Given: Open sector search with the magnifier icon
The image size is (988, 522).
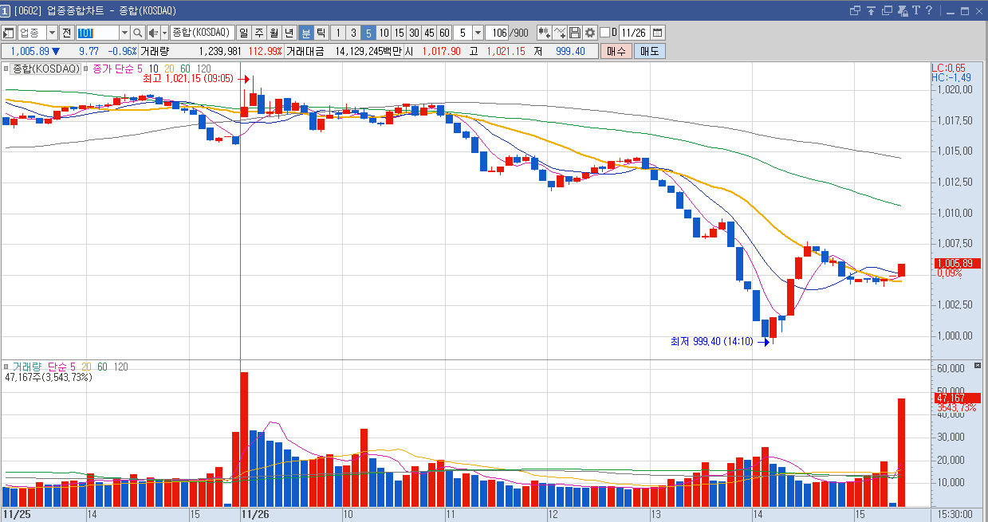Looking at the screenshot, I should 137,33.
